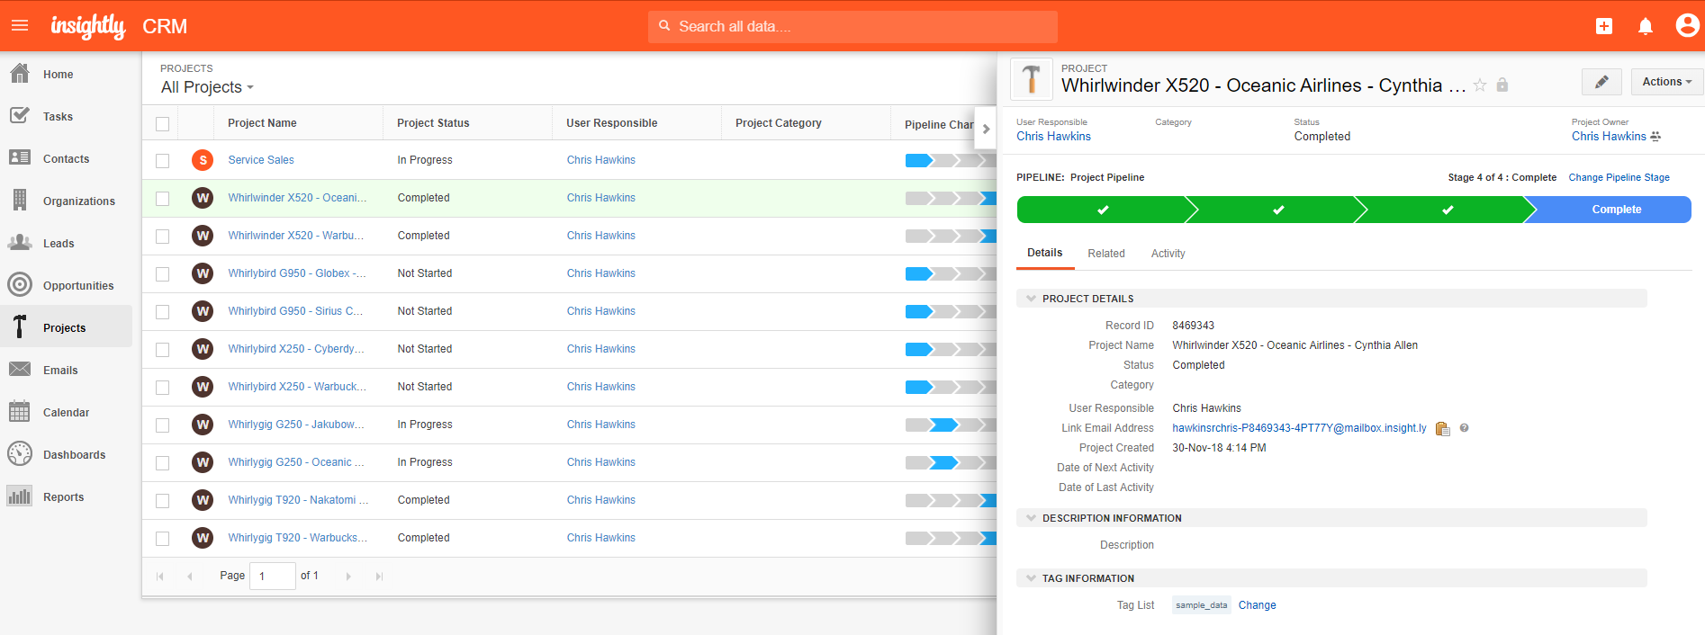
Task: Check the Whirlwinder X520 - Warbu... row checkbox
Action: [162, 237]
